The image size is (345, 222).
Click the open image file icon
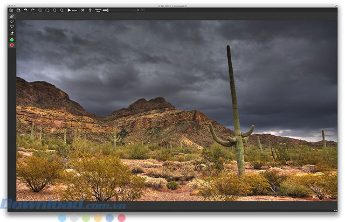pos(11,10)
